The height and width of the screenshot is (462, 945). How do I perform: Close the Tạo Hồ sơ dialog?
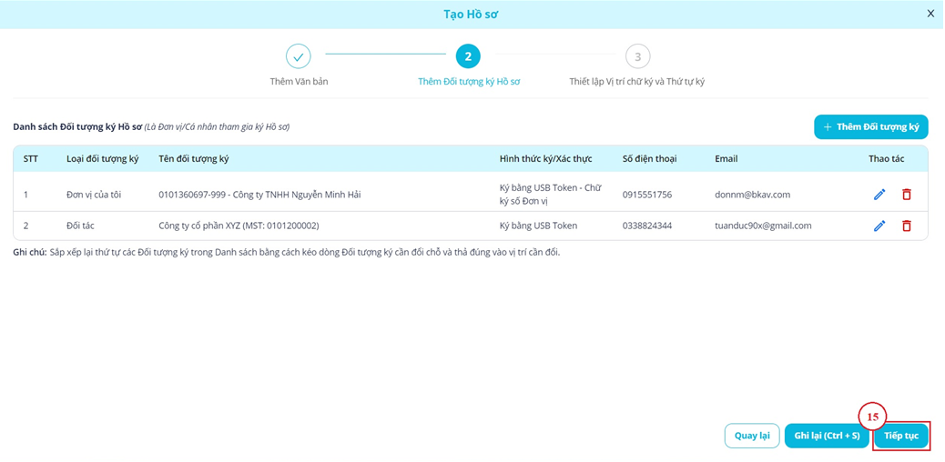point(930,14)
